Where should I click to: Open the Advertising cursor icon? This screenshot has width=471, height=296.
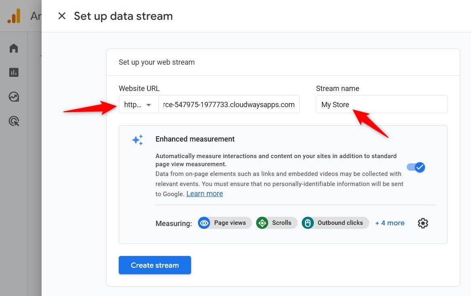pos(14,121)
